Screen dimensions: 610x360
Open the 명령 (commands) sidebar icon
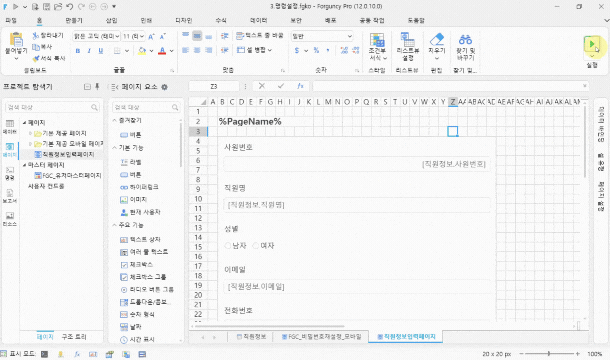pos(10,173)
